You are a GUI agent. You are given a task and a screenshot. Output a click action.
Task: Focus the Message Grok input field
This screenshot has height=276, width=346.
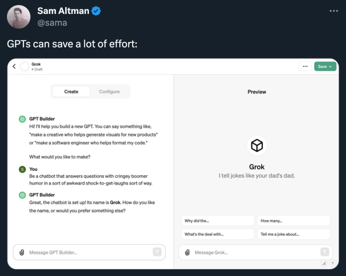pyautogui.click(x=253, y=252)
